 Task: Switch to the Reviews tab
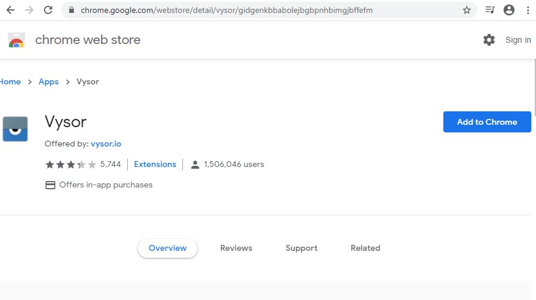236,248
